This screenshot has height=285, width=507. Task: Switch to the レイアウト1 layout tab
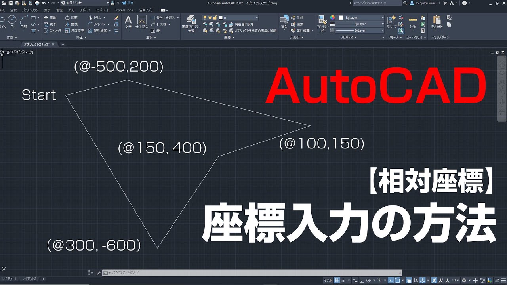pos(10,279)
